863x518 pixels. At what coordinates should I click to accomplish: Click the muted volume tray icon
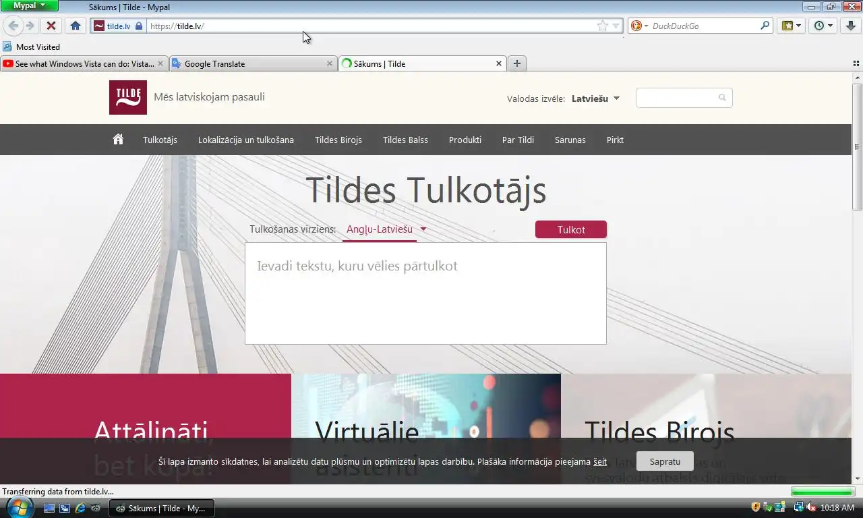[x=811, y=507]
